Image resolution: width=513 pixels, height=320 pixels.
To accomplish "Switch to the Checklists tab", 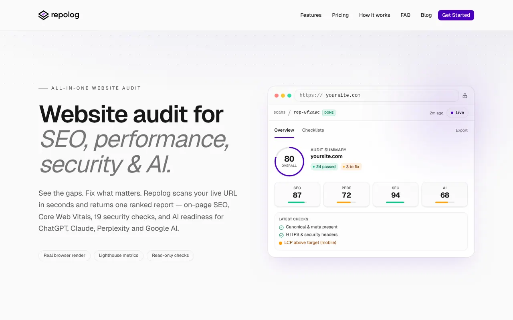I will coord(313,130).
